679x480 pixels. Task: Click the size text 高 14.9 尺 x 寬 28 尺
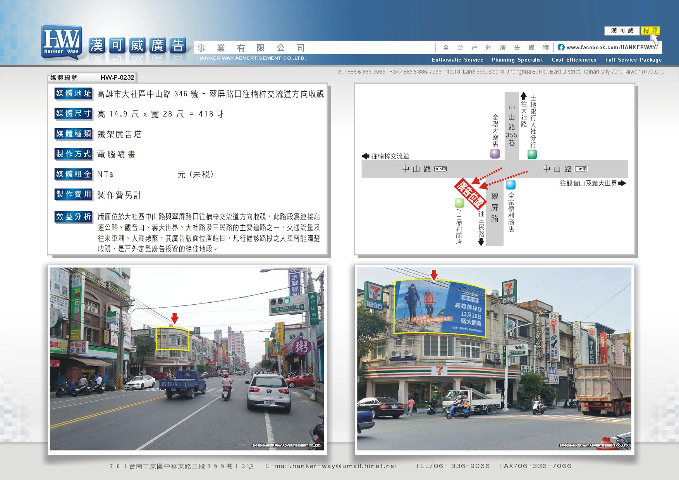pos(141,114)
